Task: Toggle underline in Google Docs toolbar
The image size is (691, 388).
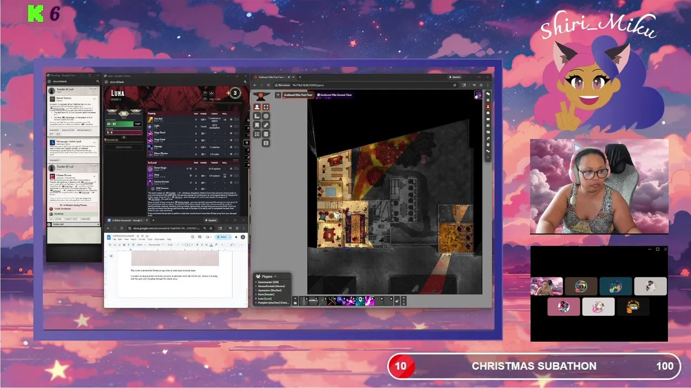Action: [x=206, y=245]
